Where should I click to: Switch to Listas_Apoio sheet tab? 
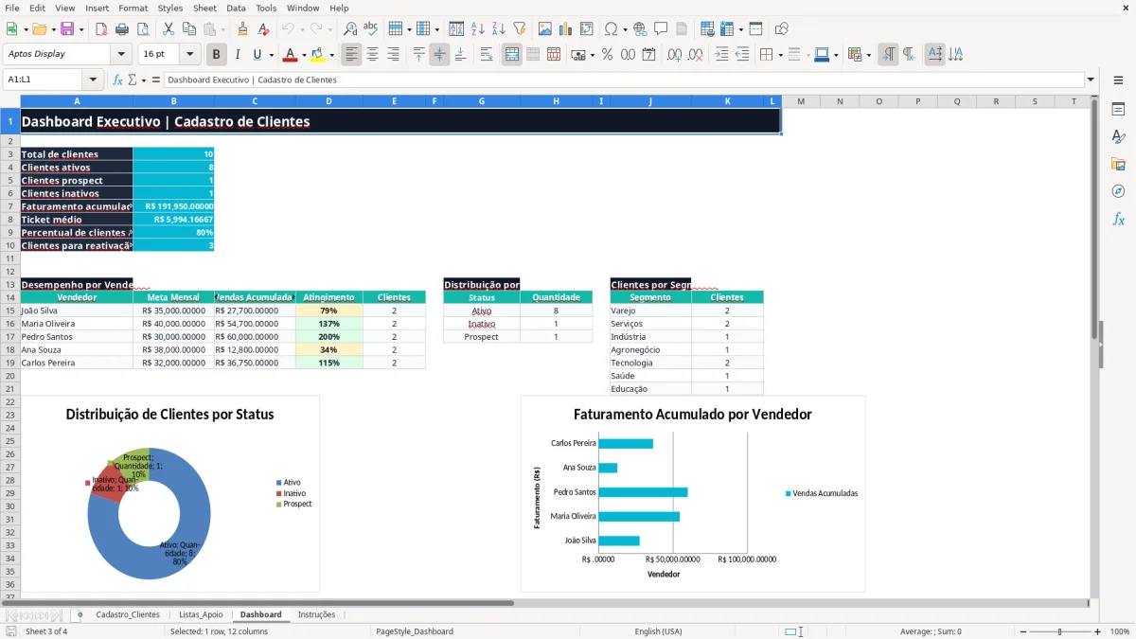point(201,614)
